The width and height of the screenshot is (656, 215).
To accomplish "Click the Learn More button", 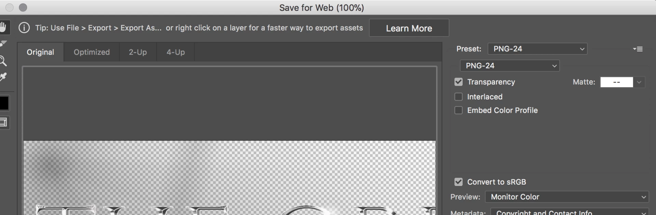I will point(409,28).
